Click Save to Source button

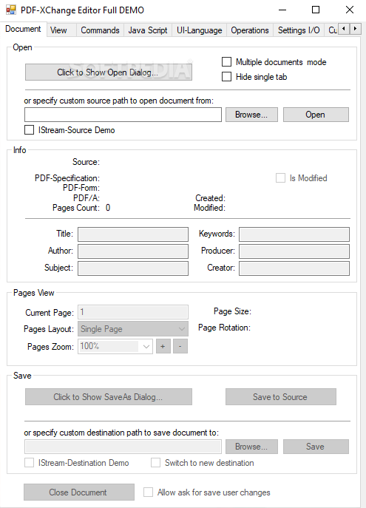tap(281, 397)
